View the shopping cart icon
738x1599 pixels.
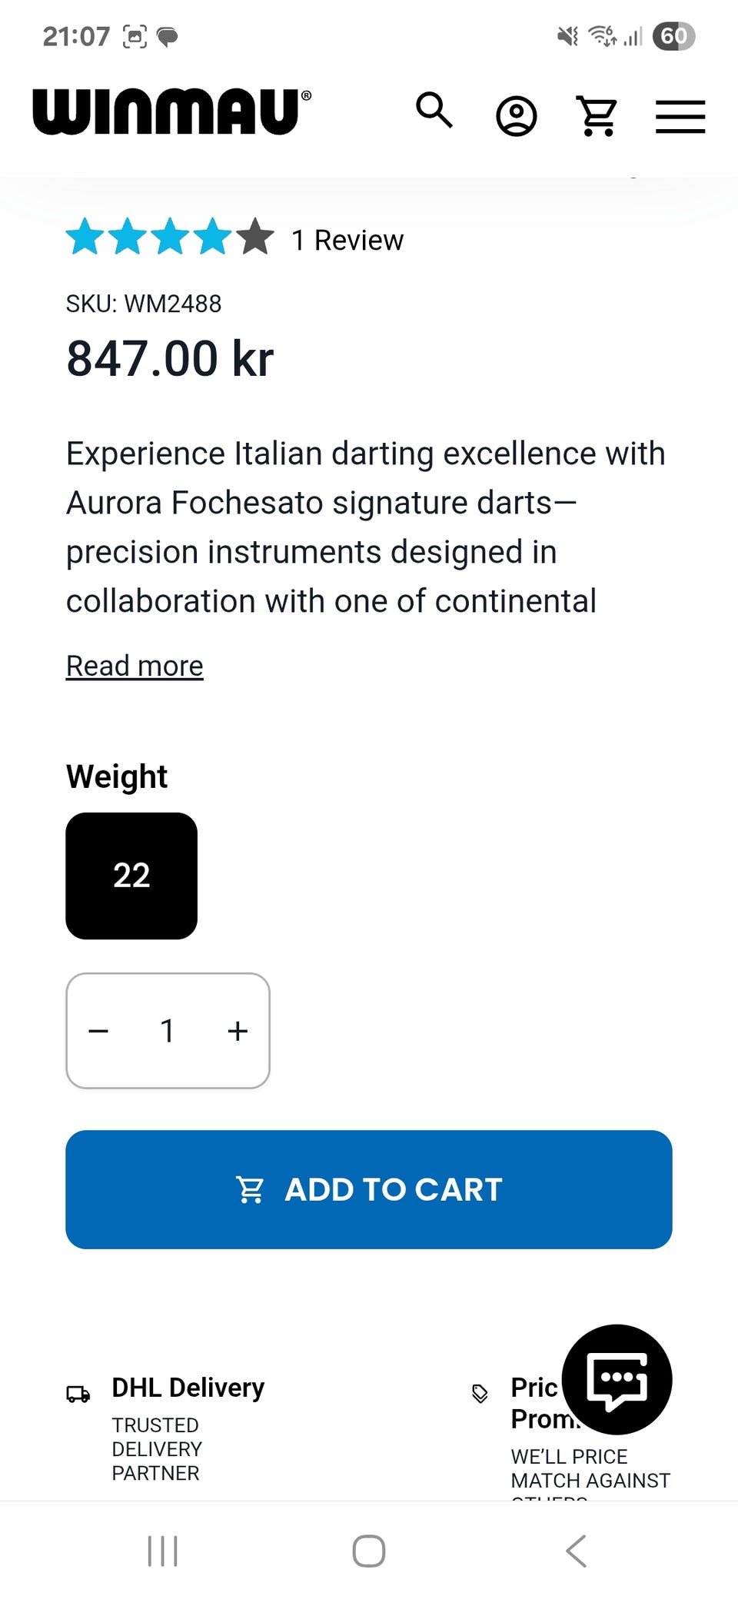click(x=597, y=116)
